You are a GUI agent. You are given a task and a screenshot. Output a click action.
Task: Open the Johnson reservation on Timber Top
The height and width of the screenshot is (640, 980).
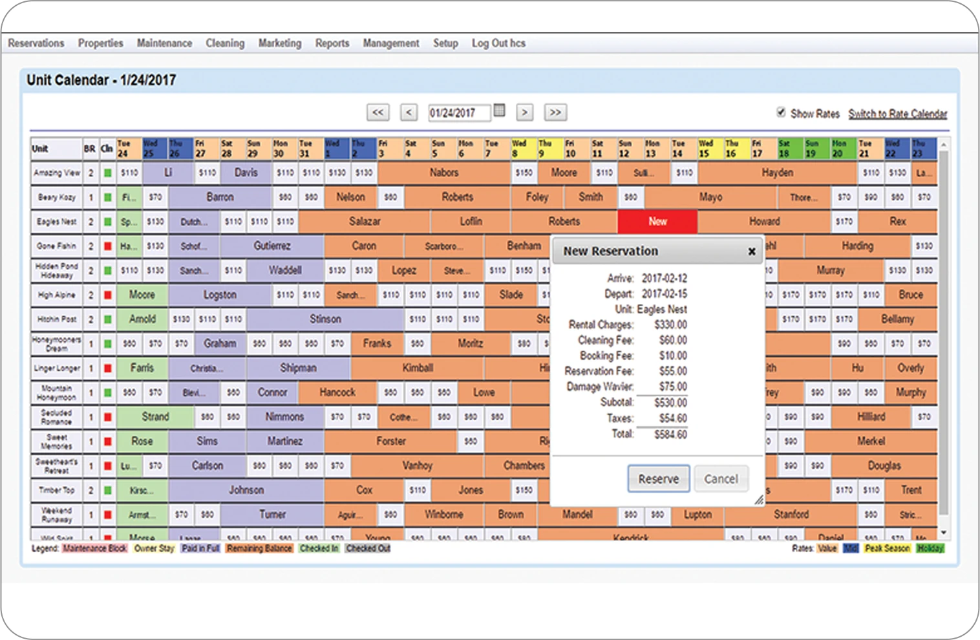click(246, 491)
